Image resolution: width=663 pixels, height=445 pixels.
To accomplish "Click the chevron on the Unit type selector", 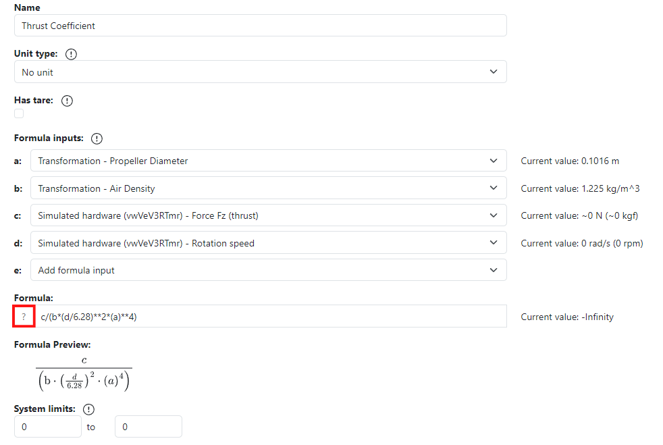I will point(493,72).
